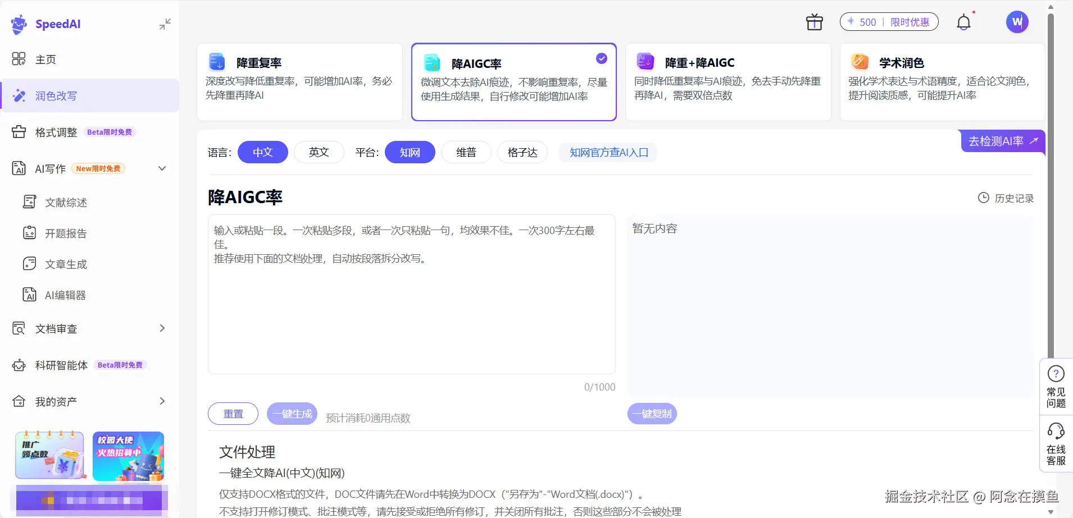This screenshot has height=518, width=1073.
Task: Click the 历史记录 clock icon
Action: 983,198
